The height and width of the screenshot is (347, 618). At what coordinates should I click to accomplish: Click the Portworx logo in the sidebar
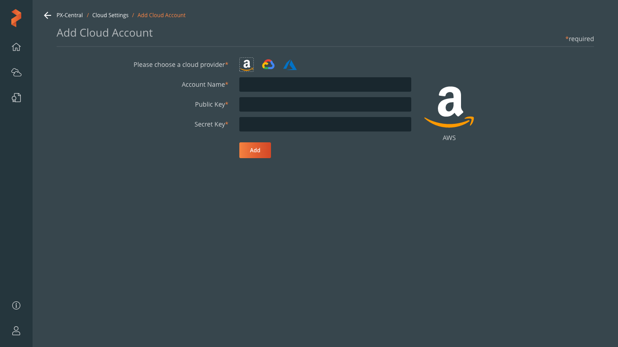16,18
